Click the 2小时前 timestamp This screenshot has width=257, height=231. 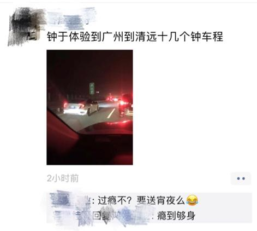coord(62,178)
